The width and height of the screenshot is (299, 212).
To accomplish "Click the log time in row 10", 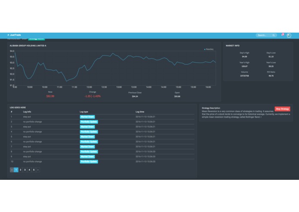I will [145, 162].
